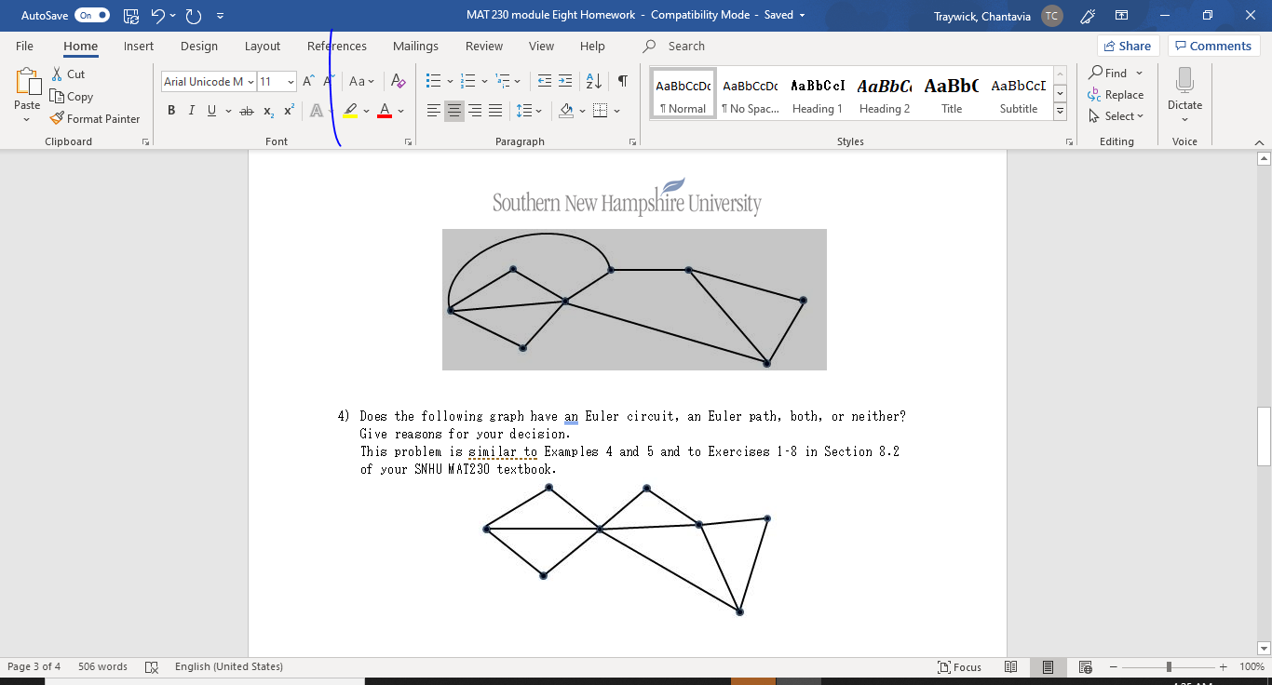Toggle bold formatting
This screenshot has height=685, width=1272.
(x=171, y=110)
